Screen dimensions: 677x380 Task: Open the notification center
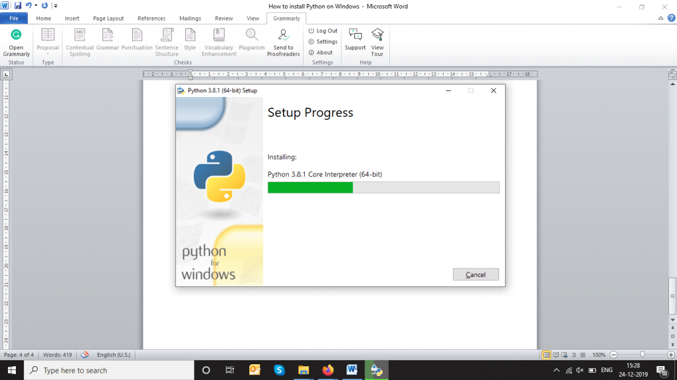662,370
